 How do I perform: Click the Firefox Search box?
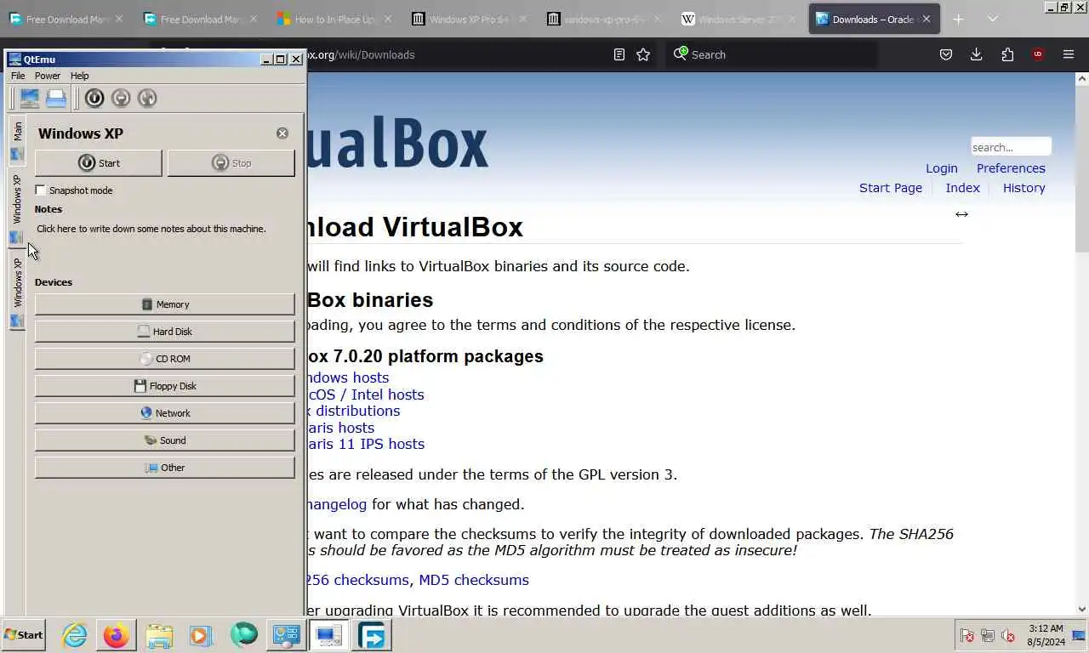coord(771,54)
